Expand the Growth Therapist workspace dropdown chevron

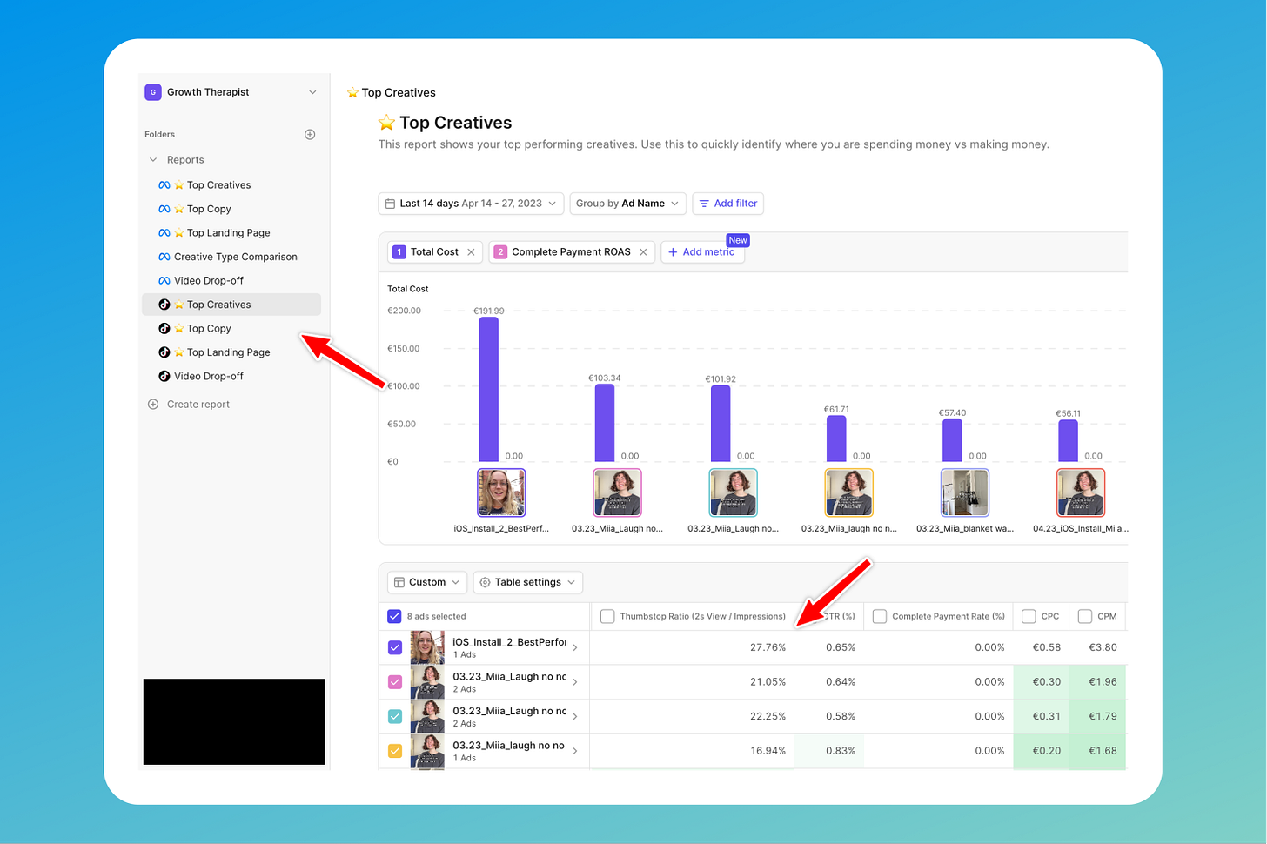coord(312,92)
